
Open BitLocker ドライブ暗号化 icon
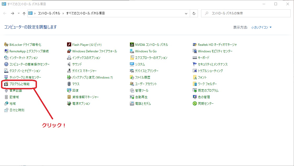[x=6, y=45]
